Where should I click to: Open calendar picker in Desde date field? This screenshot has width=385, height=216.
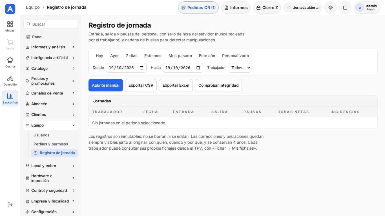click(x=141, y=68)
